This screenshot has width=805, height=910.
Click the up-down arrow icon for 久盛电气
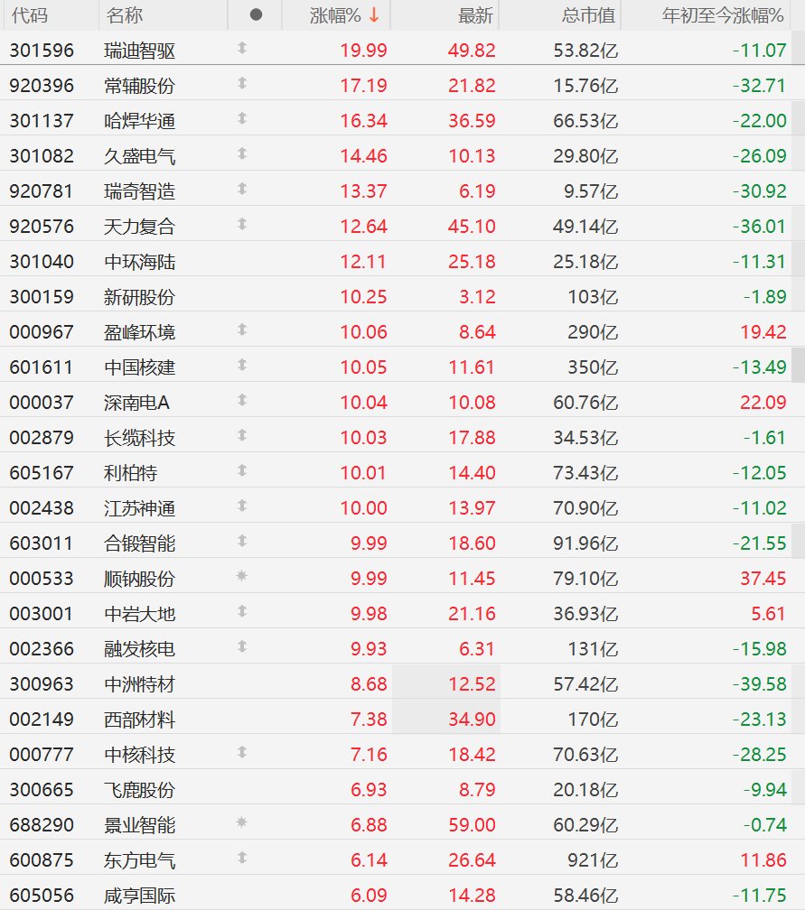(x=242, y=153)
